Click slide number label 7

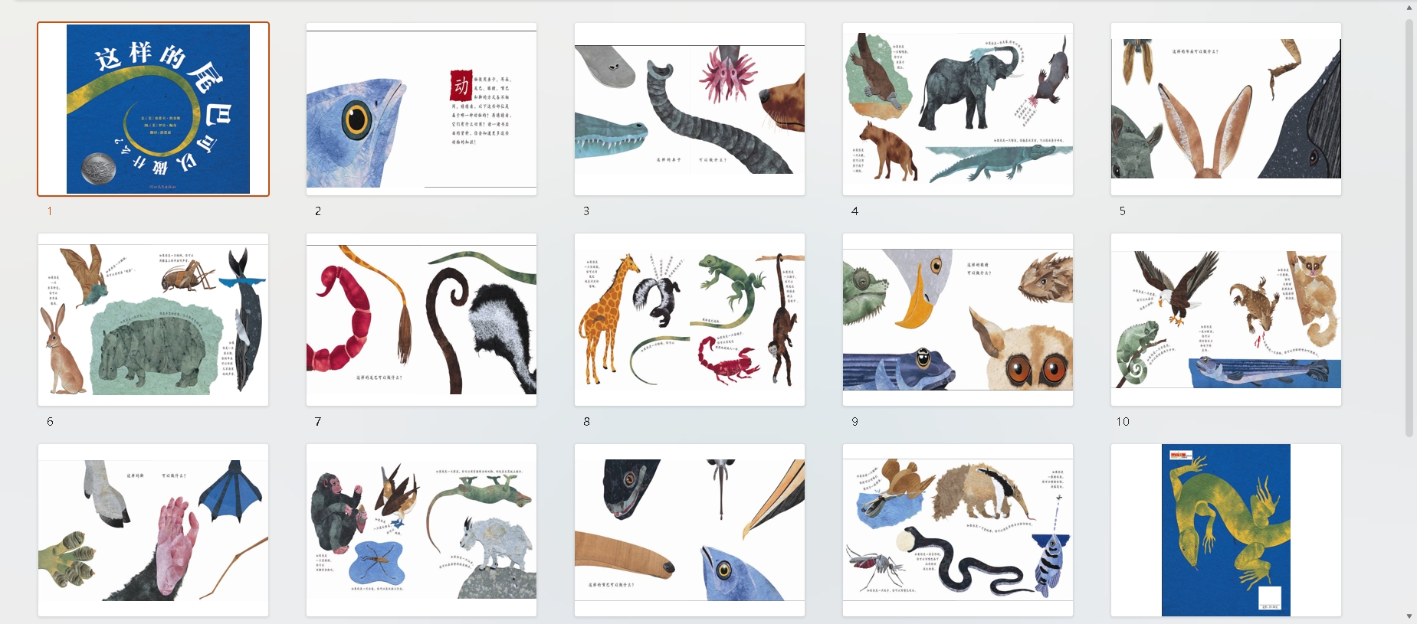(318, 421)
